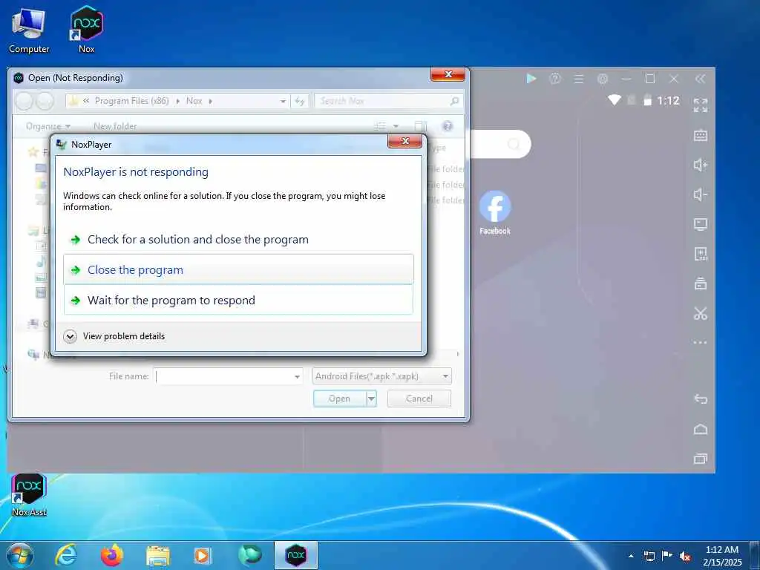This screenshot has height=570, width=760.
Task: Open the Android Files type filter dropdown
Action: 382,376
